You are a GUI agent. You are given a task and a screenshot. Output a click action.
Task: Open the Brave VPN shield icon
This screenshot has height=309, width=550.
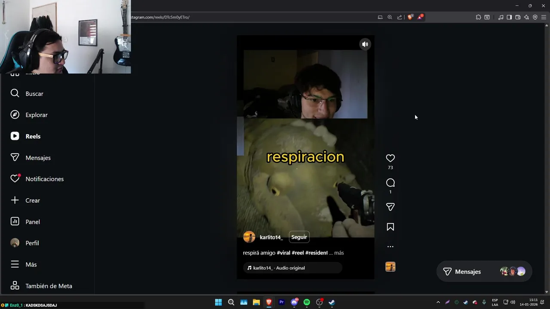coord(535,17)
